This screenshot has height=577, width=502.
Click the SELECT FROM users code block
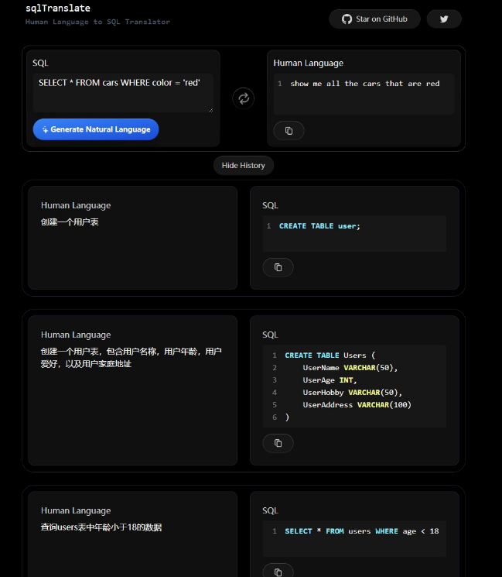pos(354,538)
